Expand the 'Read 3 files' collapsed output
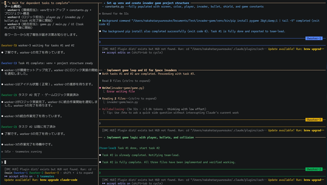This screenshot has width=327, height=185. tap(126, 81)
